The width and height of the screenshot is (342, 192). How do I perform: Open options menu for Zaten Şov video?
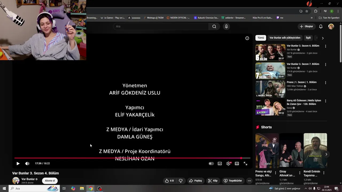[x=325, y=101]
